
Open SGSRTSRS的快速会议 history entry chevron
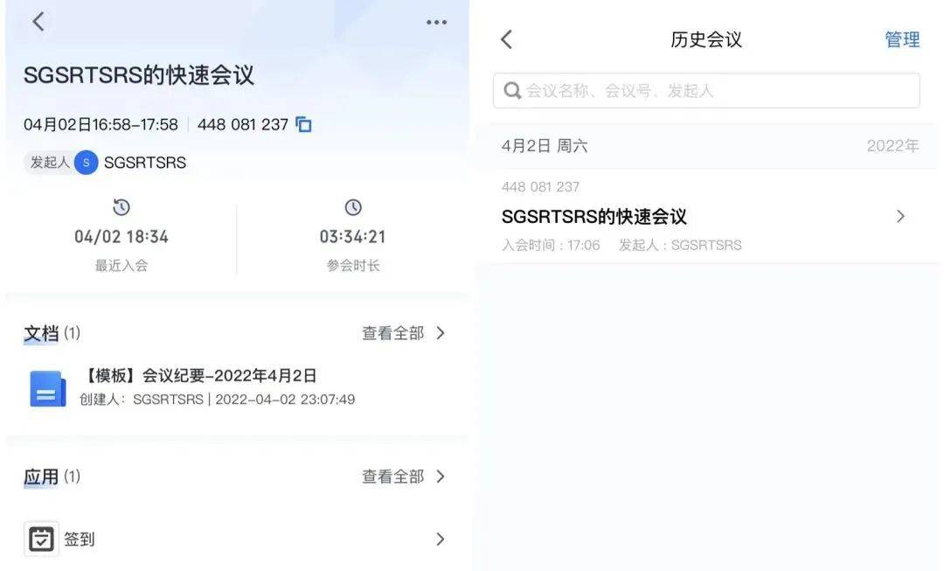[900, 216]
